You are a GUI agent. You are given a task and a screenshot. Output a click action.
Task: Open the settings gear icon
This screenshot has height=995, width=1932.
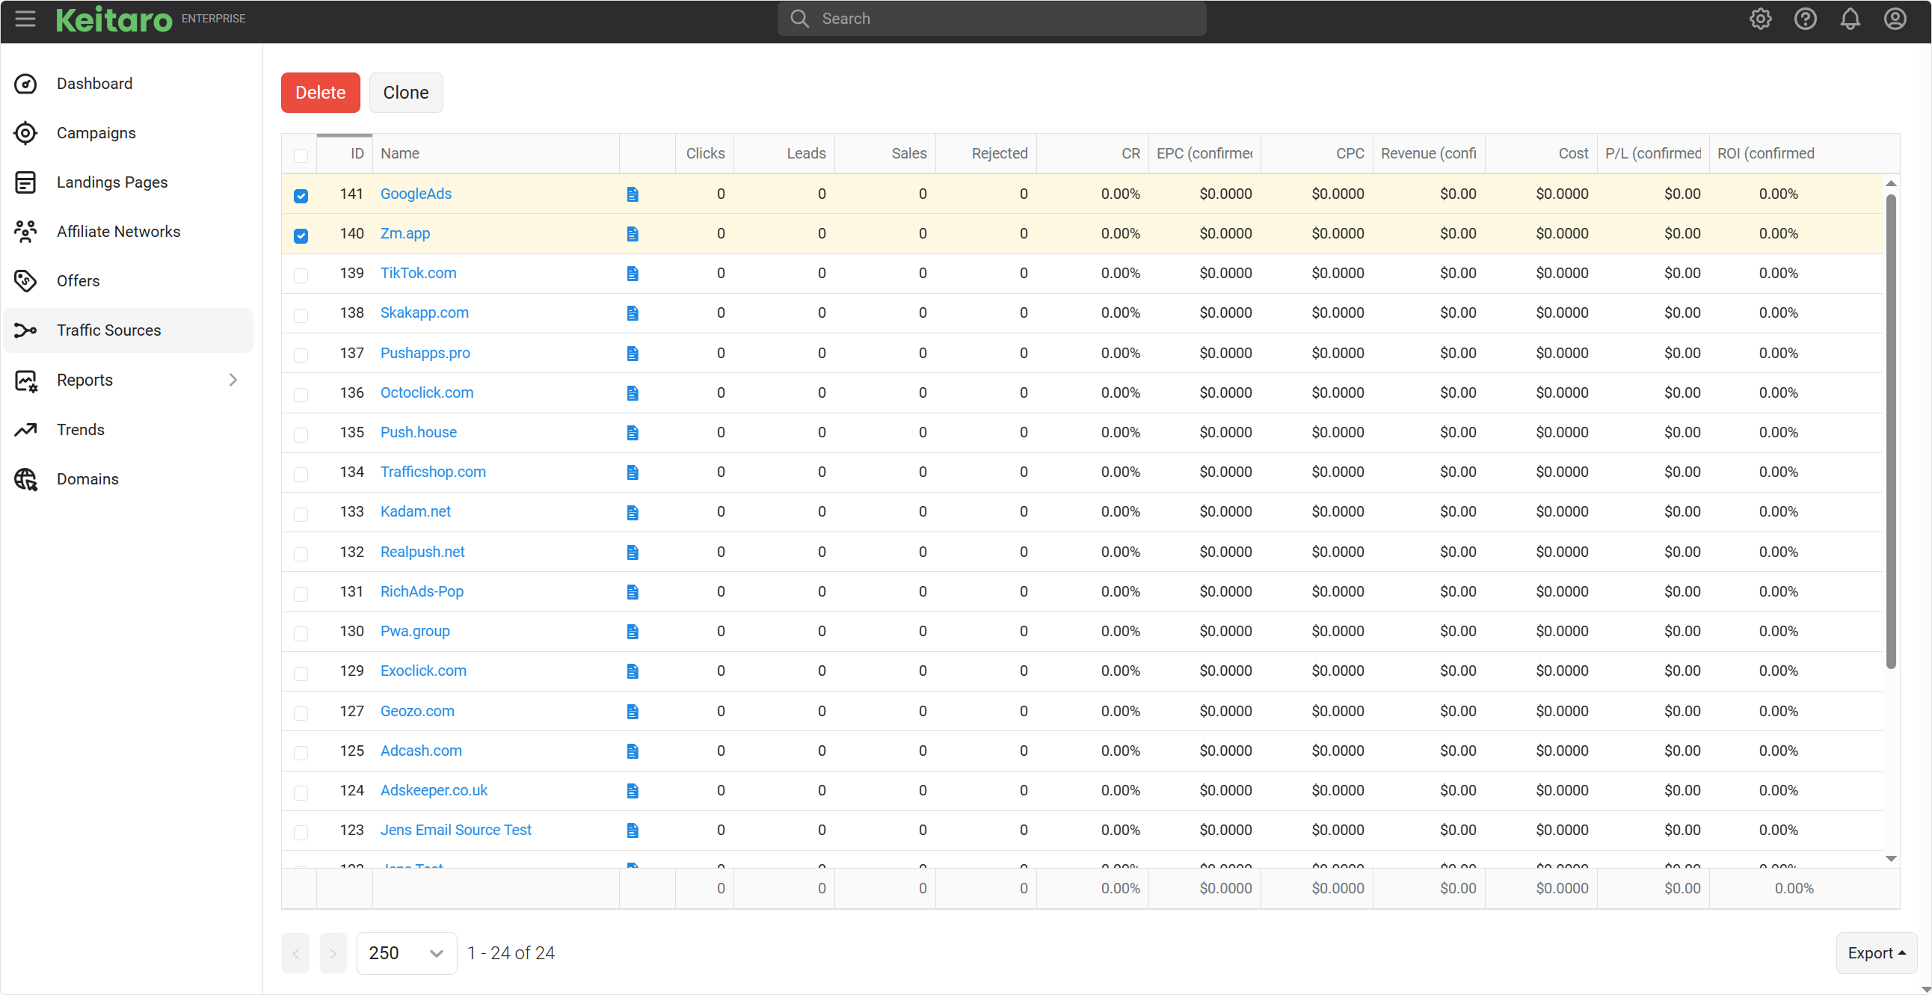[1760, 19]
